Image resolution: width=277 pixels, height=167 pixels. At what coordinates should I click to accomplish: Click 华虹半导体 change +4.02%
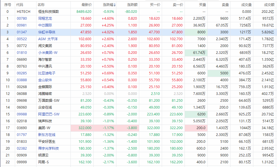pos(108,32)
